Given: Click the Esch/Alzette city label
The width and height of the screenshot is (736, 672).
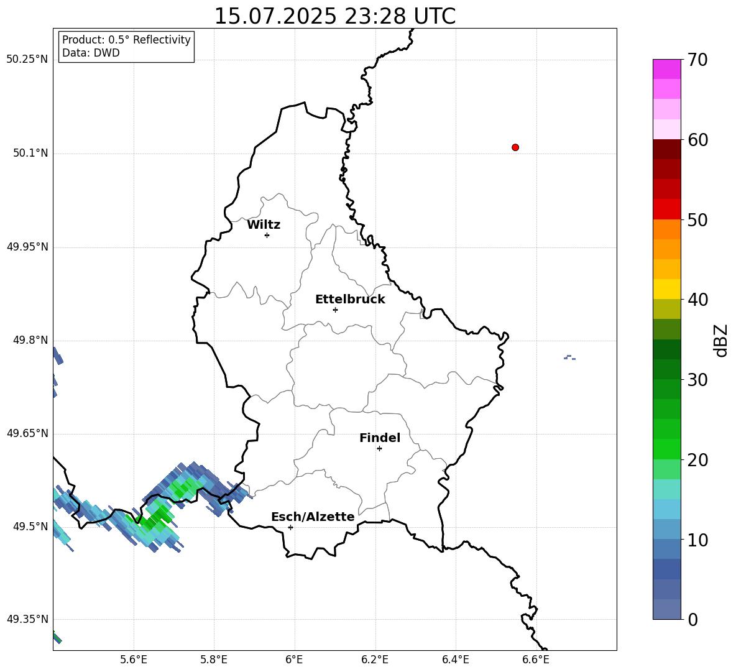Looking at the screenshot, I should click(313, 517).
